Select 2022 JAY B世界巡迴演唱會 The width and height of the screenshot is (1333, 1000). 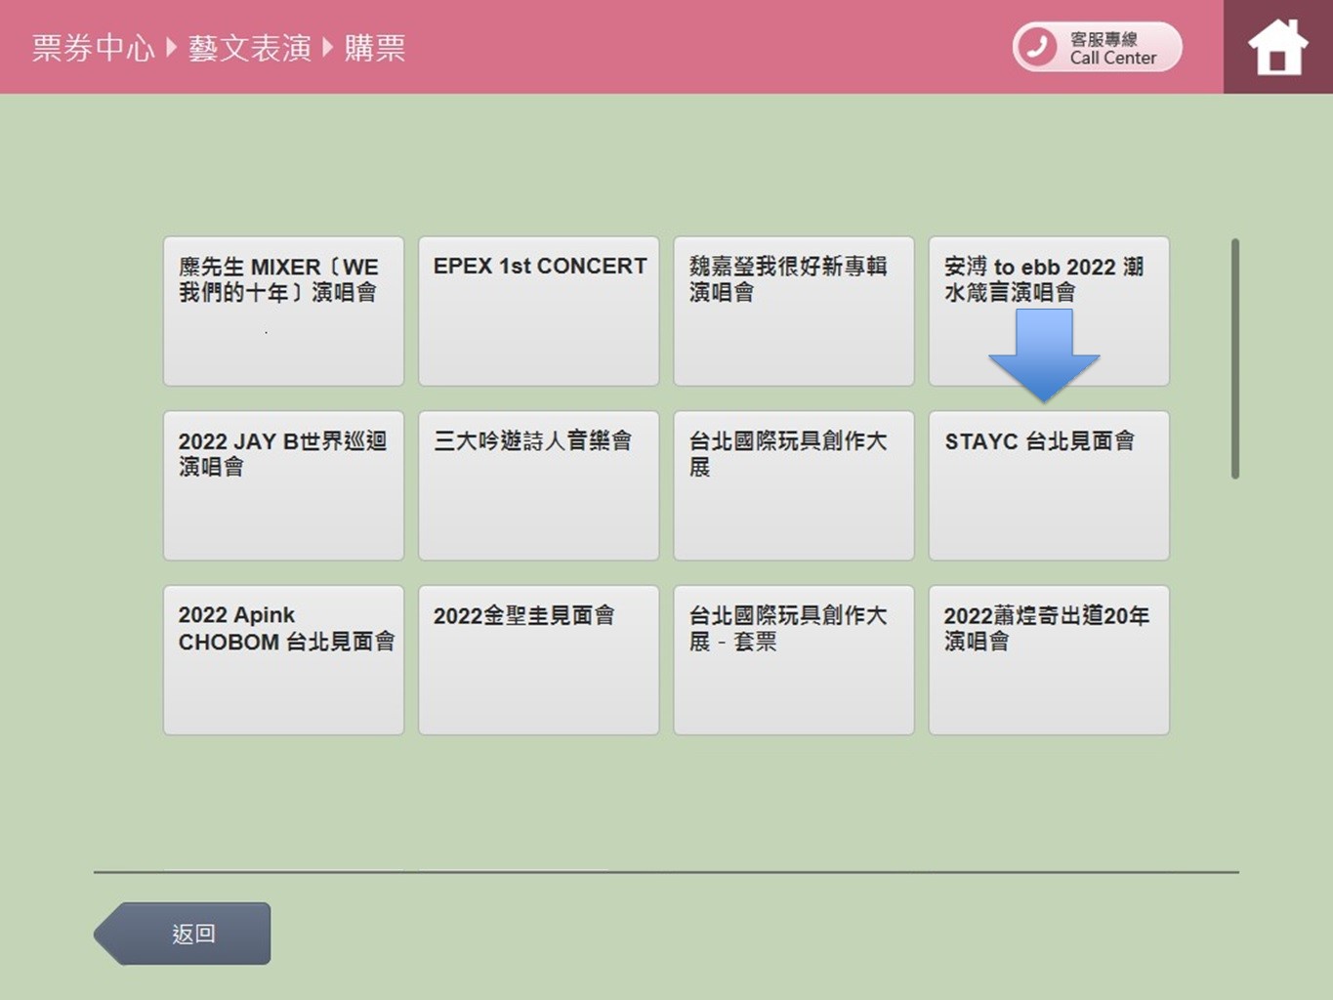click(283, 485)
